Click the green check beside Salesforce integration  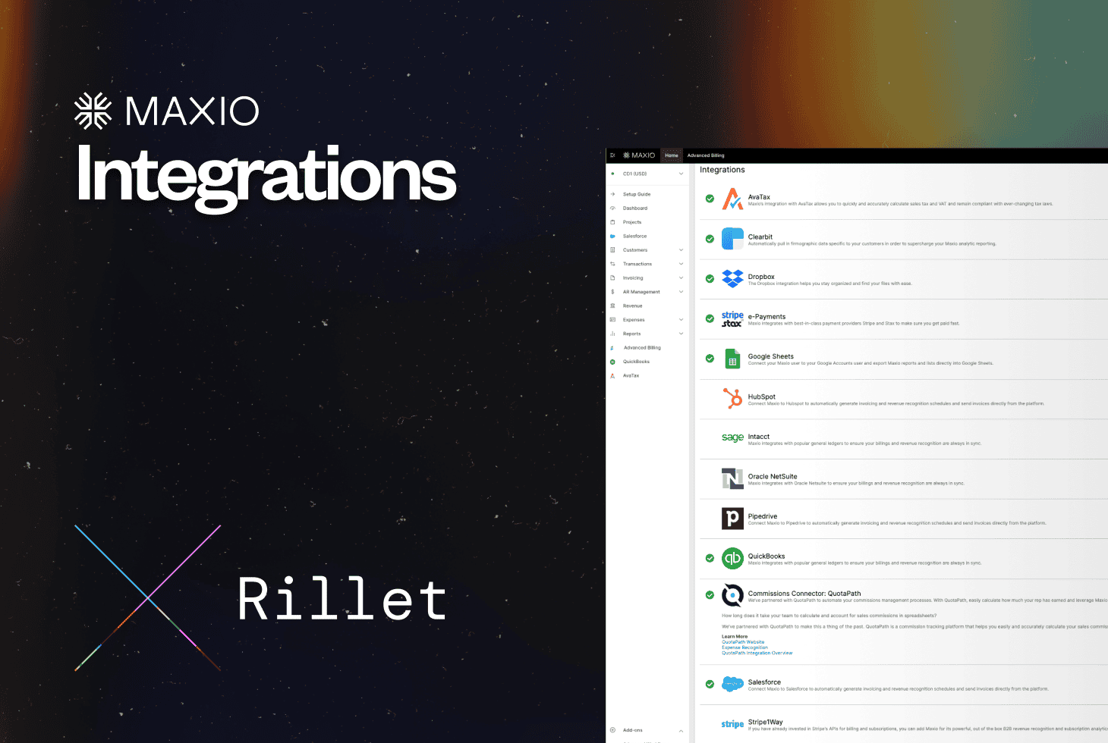pos(710,684)
